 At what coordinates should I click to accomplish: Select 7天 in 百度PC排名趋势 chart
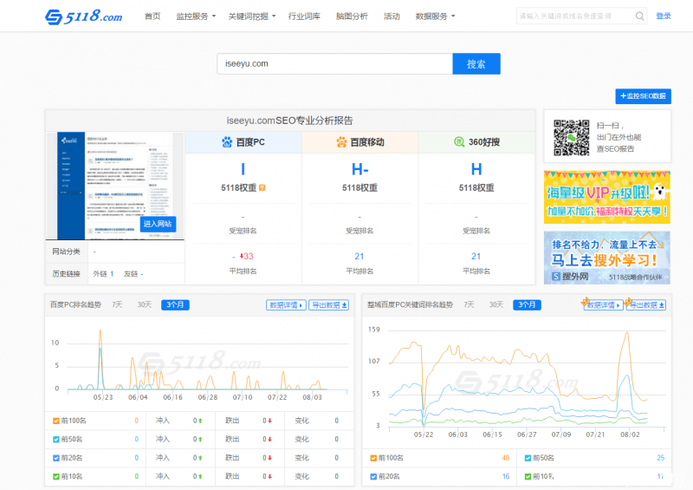117,304
